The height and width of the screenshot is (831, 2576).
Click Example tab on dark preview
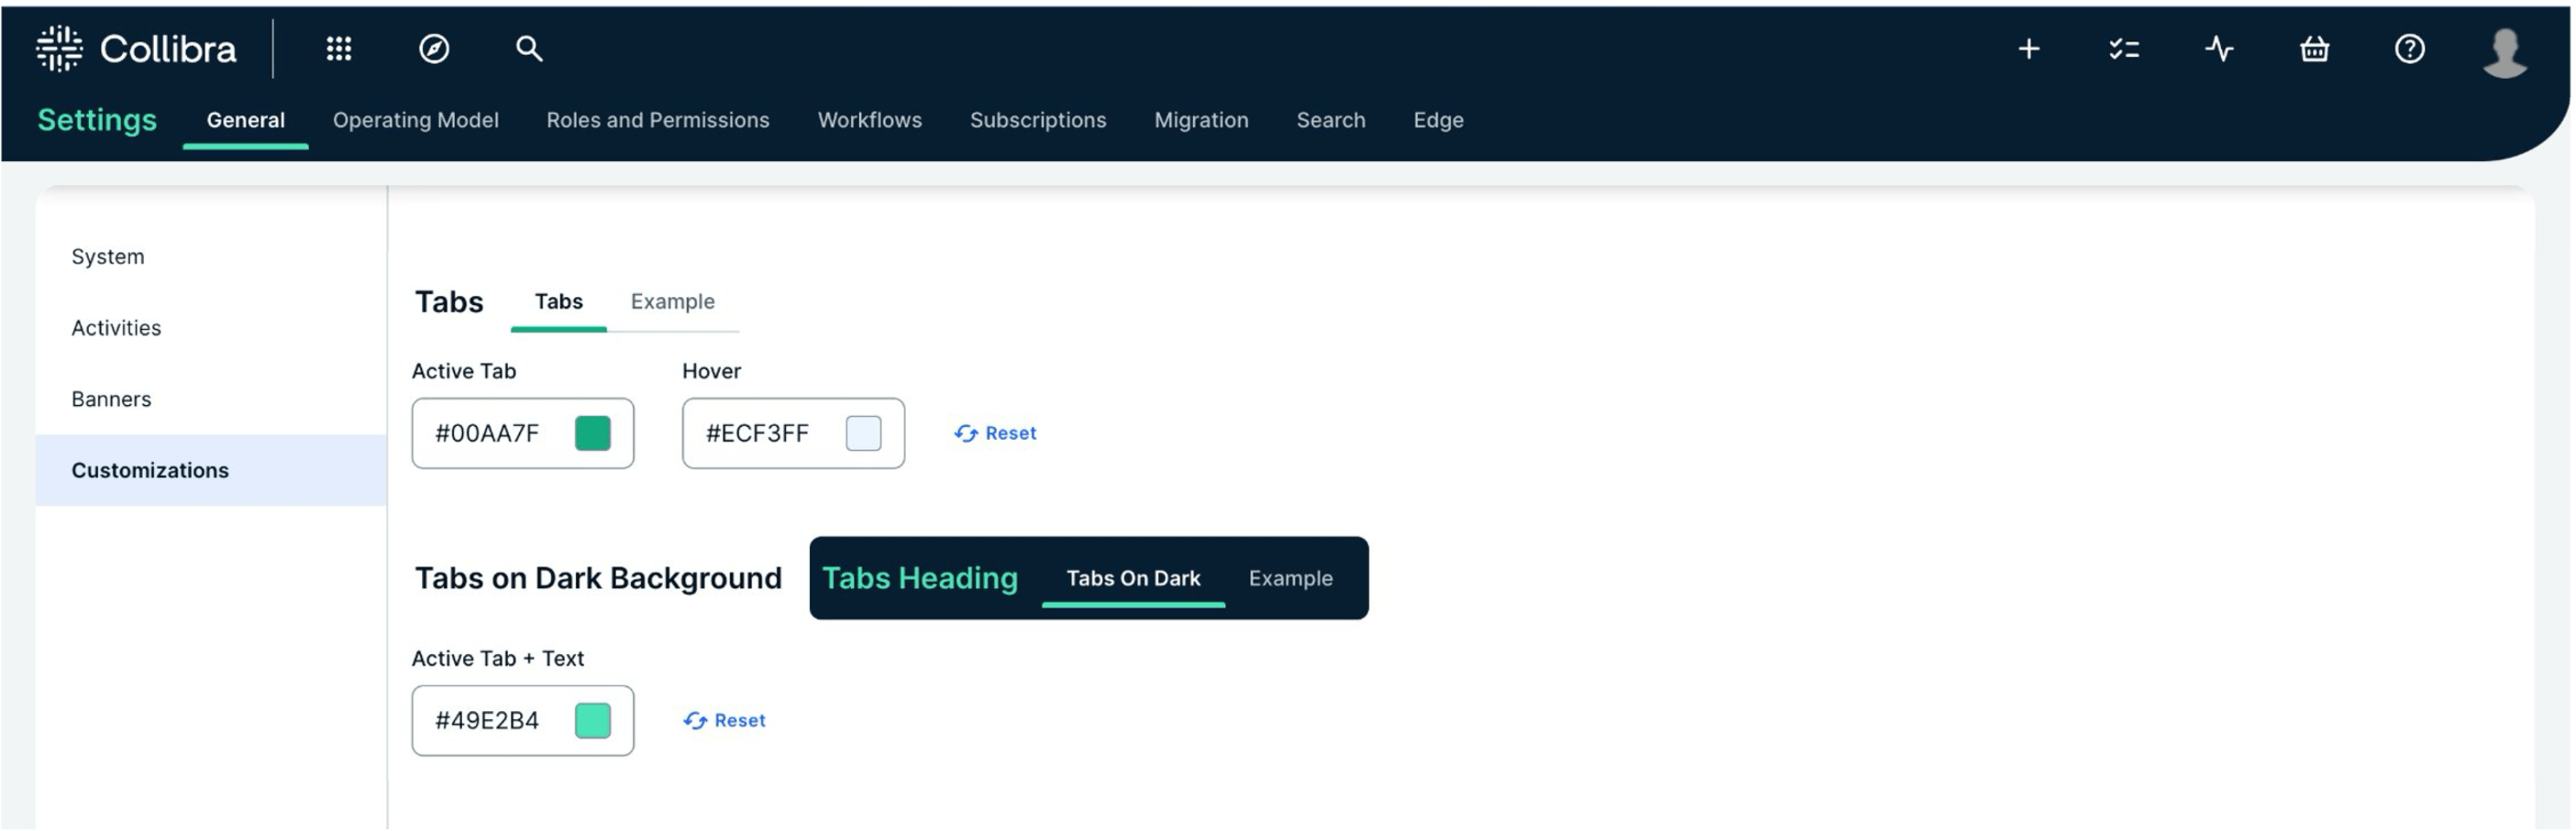point(1291,579)
